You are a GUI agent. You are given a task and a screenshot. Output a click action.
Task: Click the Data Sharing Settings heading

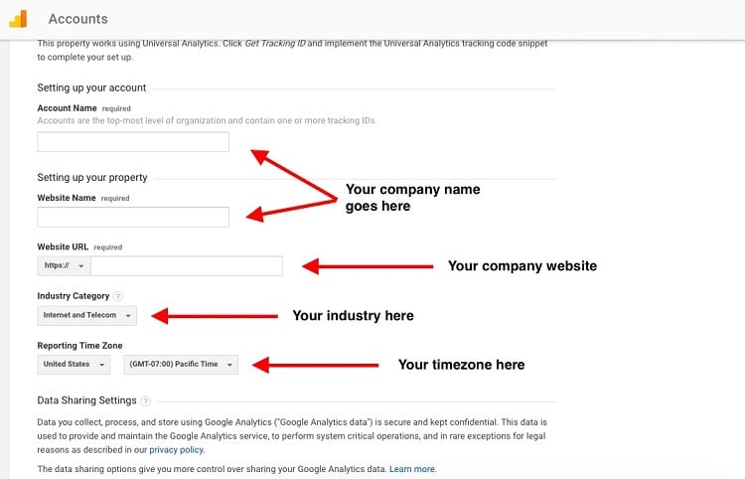click(87, 400)
